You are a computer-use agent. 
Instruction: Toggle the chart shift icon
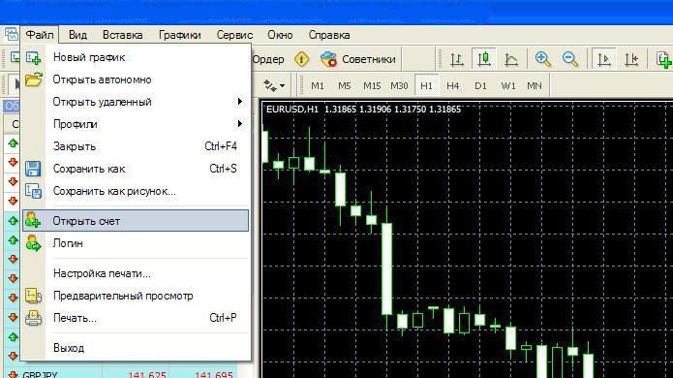click(x=631, y=59)
